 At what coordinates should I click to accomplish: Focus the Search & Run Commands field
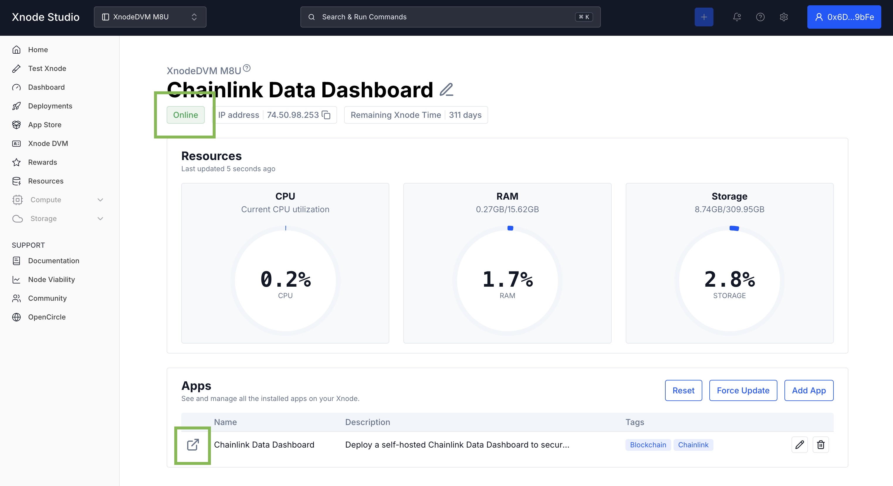click(450, 17)
